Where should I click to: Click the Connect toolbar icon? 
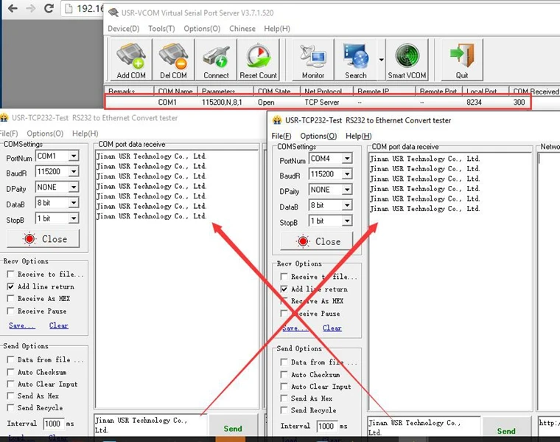216,60
